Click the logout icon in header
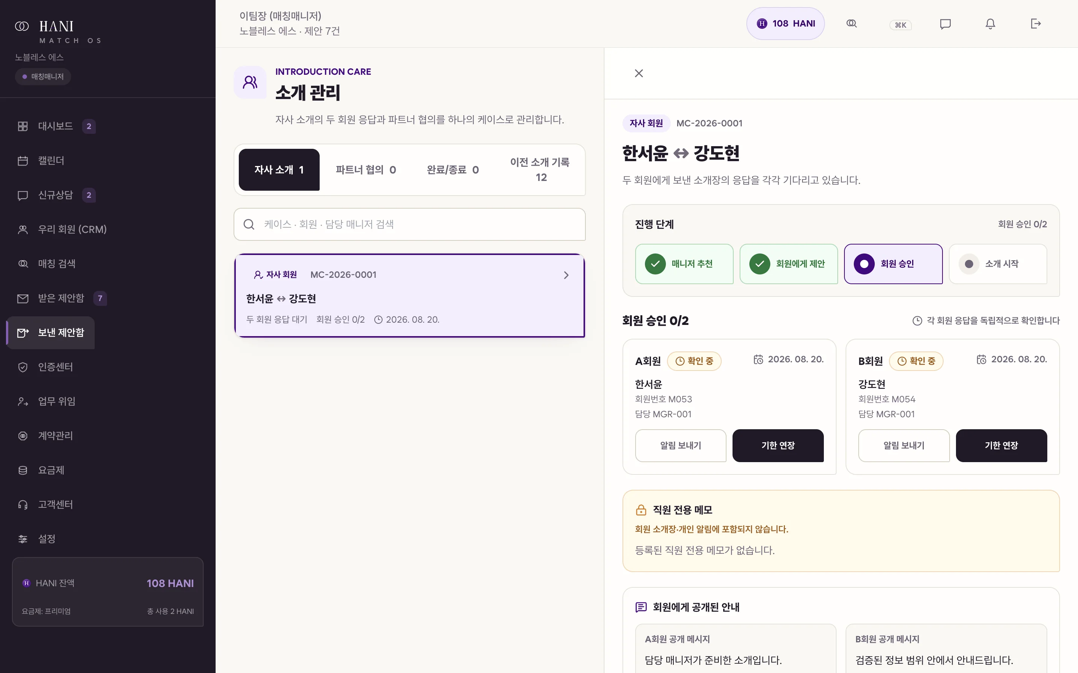 tap(1036, 24)
